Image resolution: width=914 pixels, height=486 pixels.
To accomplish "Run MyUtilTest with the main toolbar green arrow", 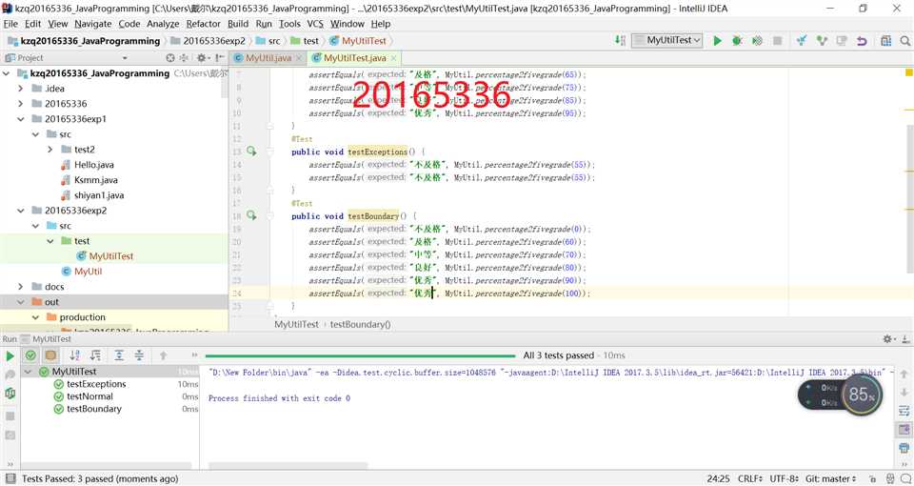I will click(x=718, y=41).
